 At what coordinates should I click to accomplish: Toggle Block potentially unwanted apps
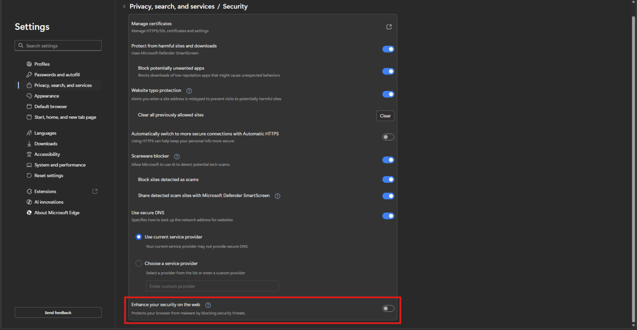coord(388,71)
